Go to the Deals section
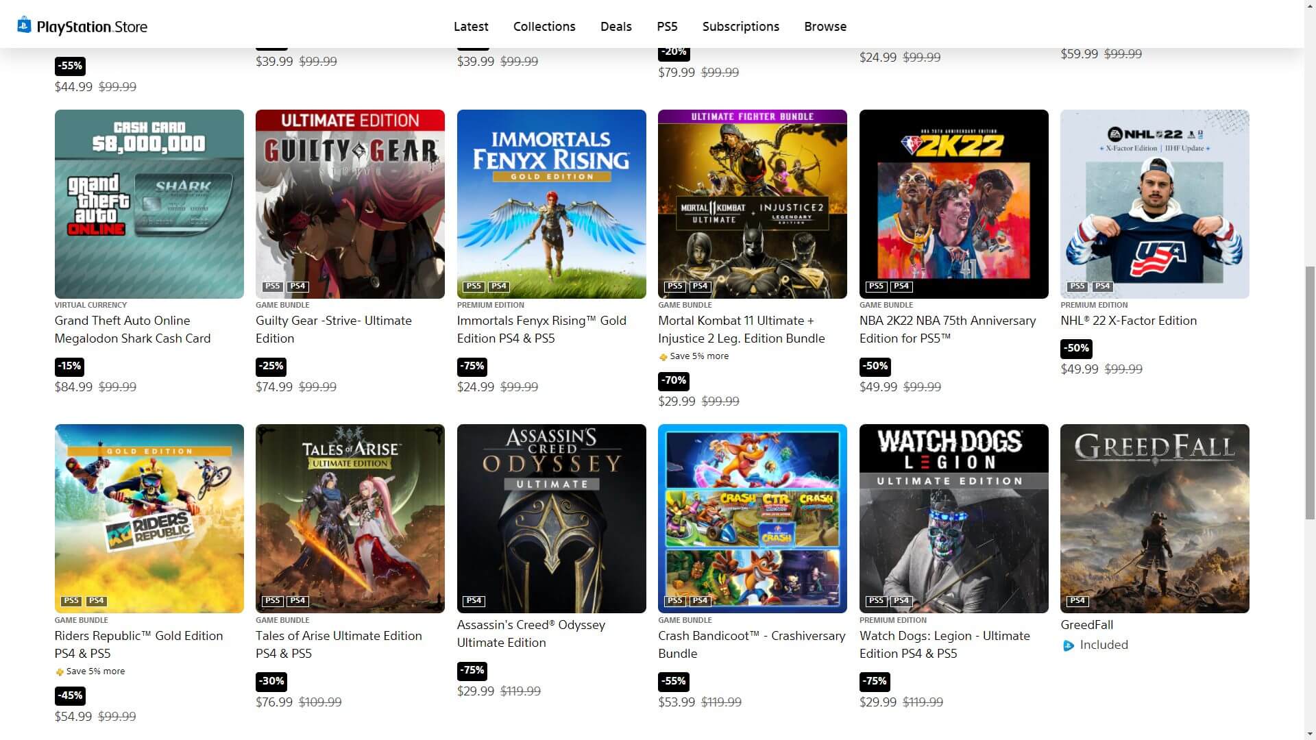Viewport: 1316px width, 740px height. click(616, 27)
